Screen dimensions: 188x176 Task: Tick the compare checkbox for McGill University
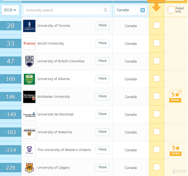(157, 43)
